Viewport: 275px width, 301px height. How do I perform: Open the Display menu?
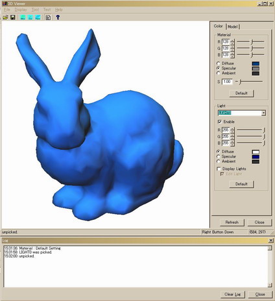point(21,10)
